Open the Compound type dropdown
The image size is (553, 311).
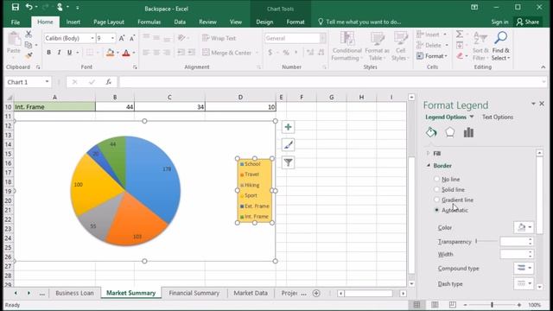(524, 268)
